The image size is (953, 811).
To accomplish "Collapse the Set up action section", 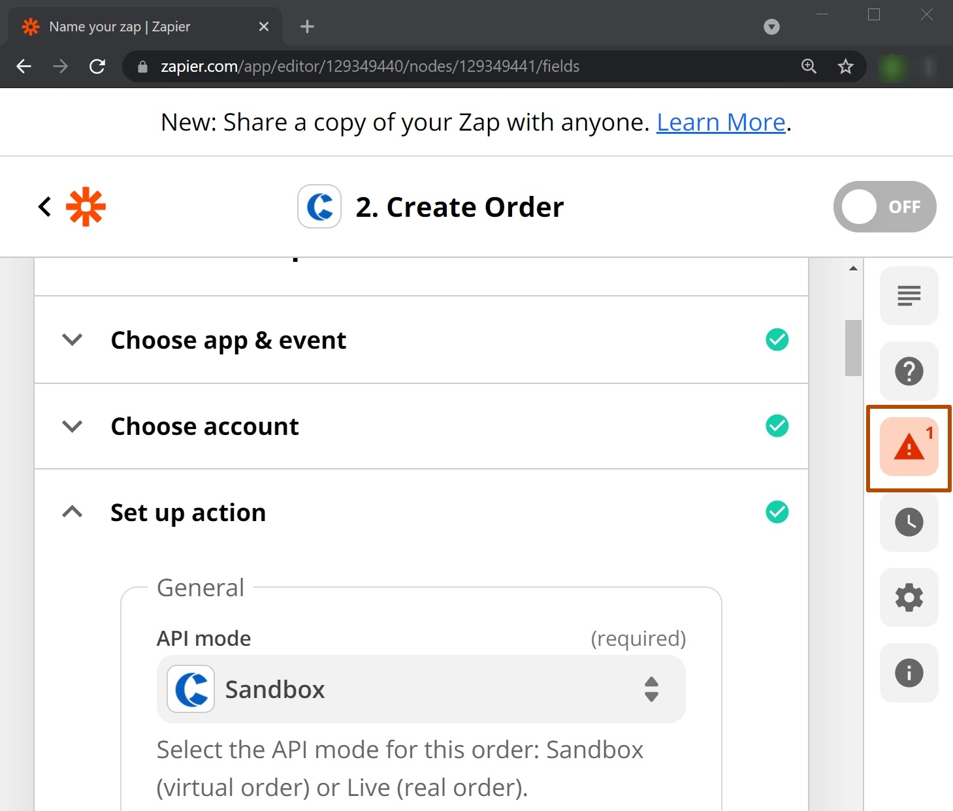I will (72, 512).
